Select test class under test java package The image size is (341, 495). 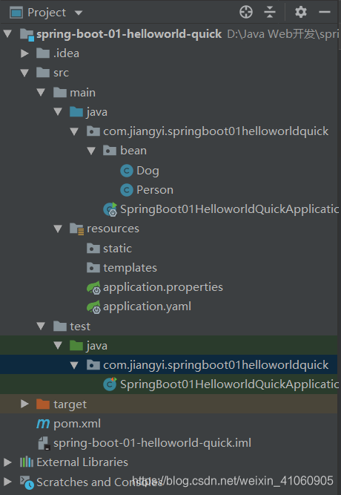click(229, 384)
